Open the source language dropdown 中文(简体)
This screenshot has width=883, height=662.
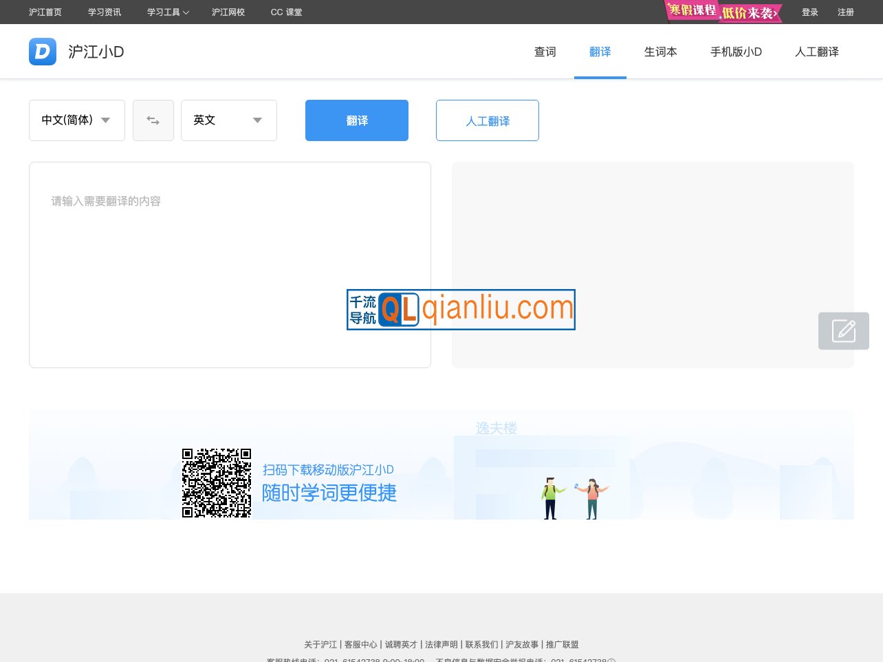pyautogui.click(x=76, y=120)
